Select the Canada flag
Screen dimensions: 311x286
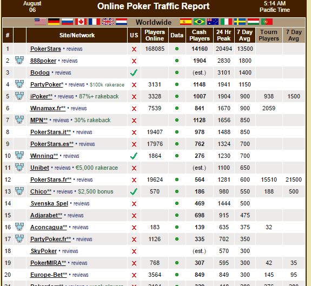click(x=81, y=22)
